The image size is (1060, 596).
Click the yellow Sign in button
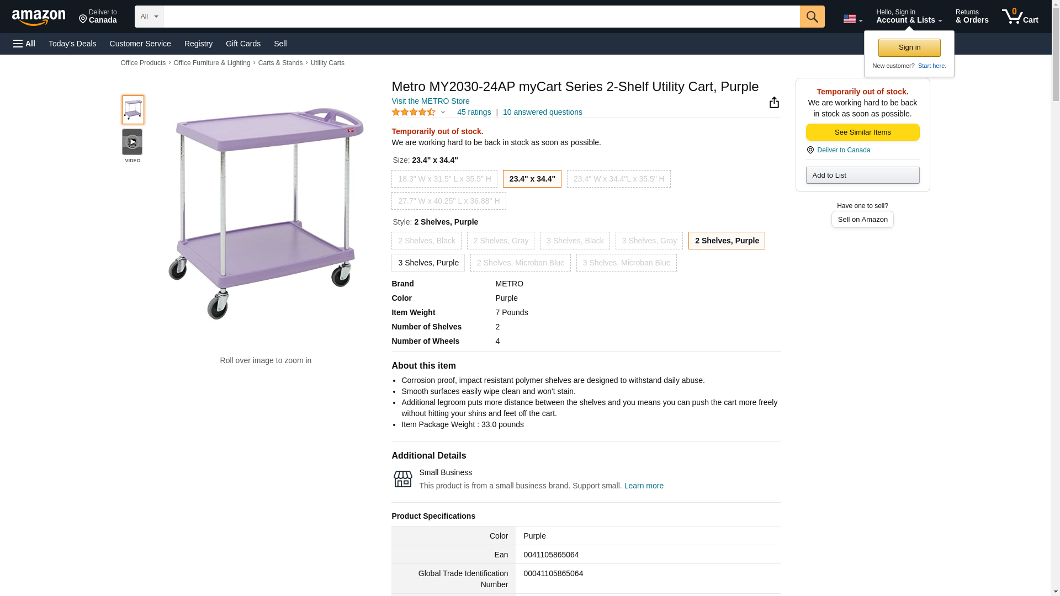pos(909,47)
